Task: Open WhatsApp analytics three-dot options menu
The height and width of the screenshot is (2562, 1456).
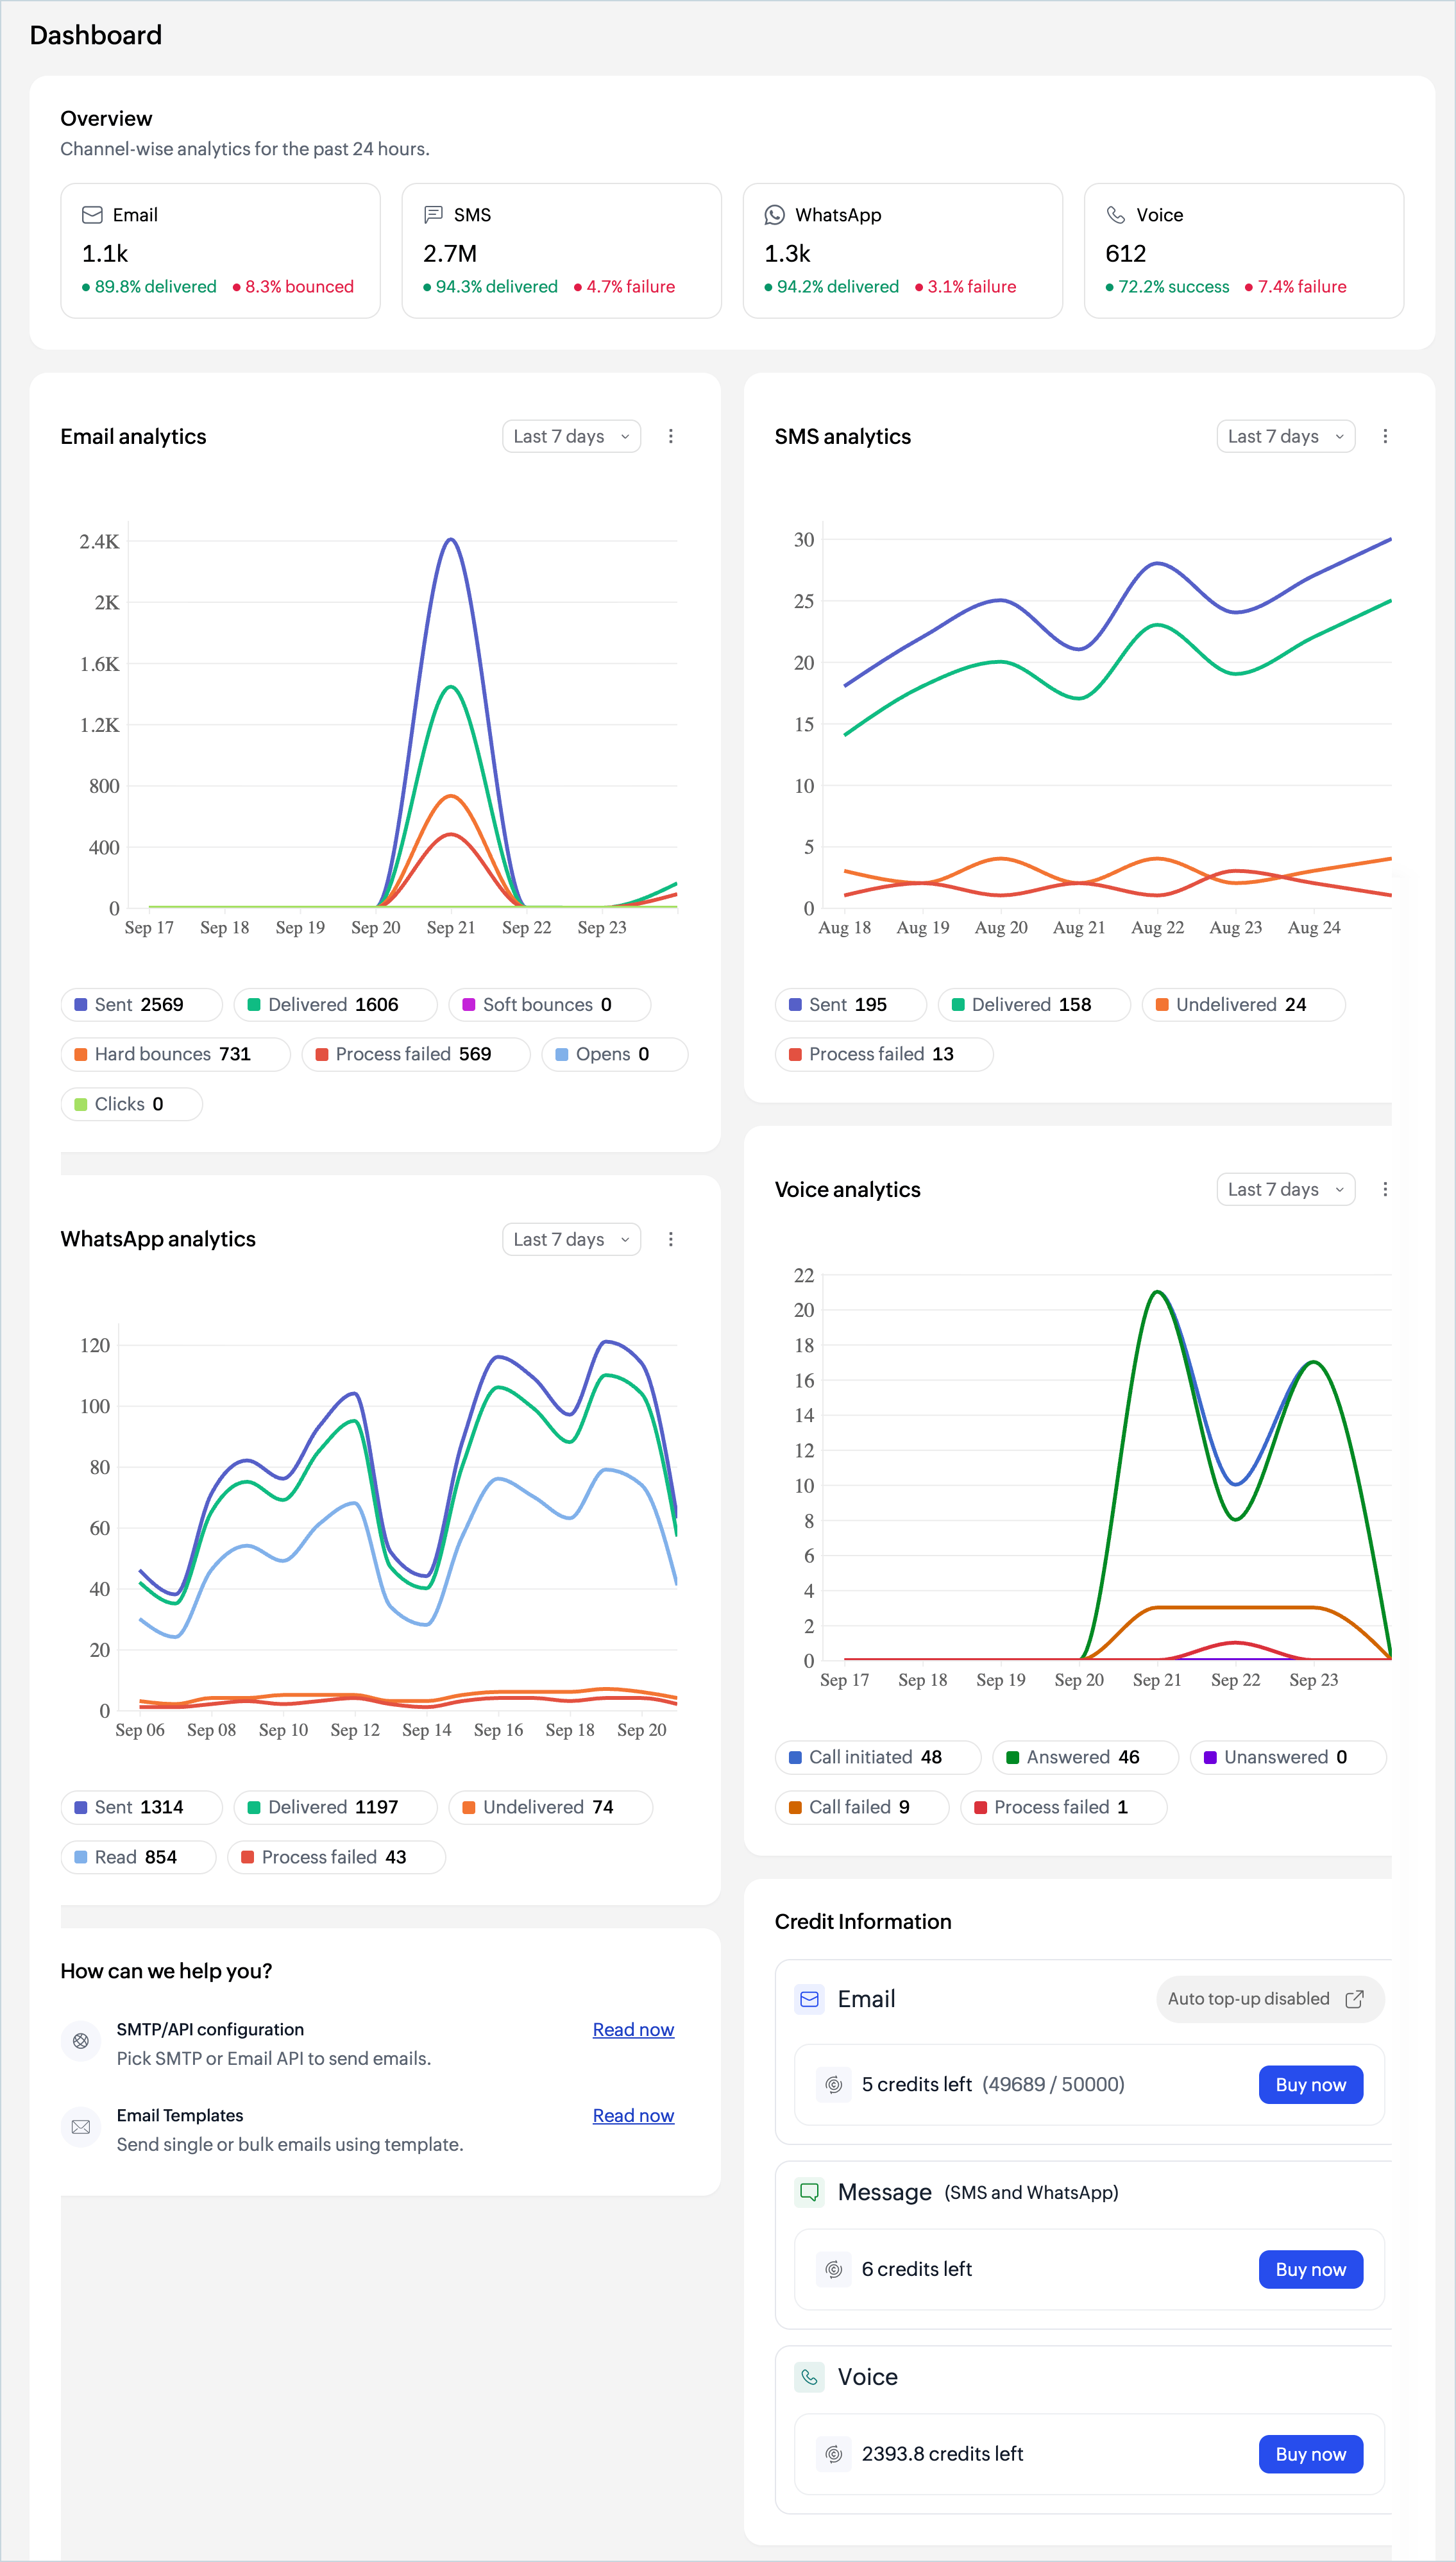Action: (671, 1239)
